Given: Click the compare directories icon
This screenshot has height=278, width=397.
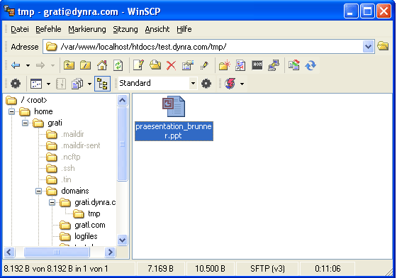Looking at the screenshot, I should coord(294,65).
